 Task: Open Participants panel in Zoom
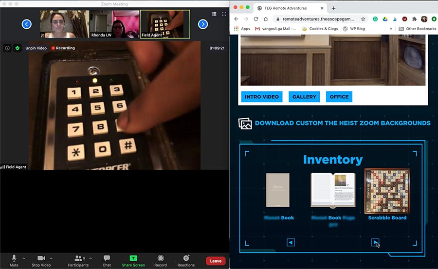pos(78,261)
